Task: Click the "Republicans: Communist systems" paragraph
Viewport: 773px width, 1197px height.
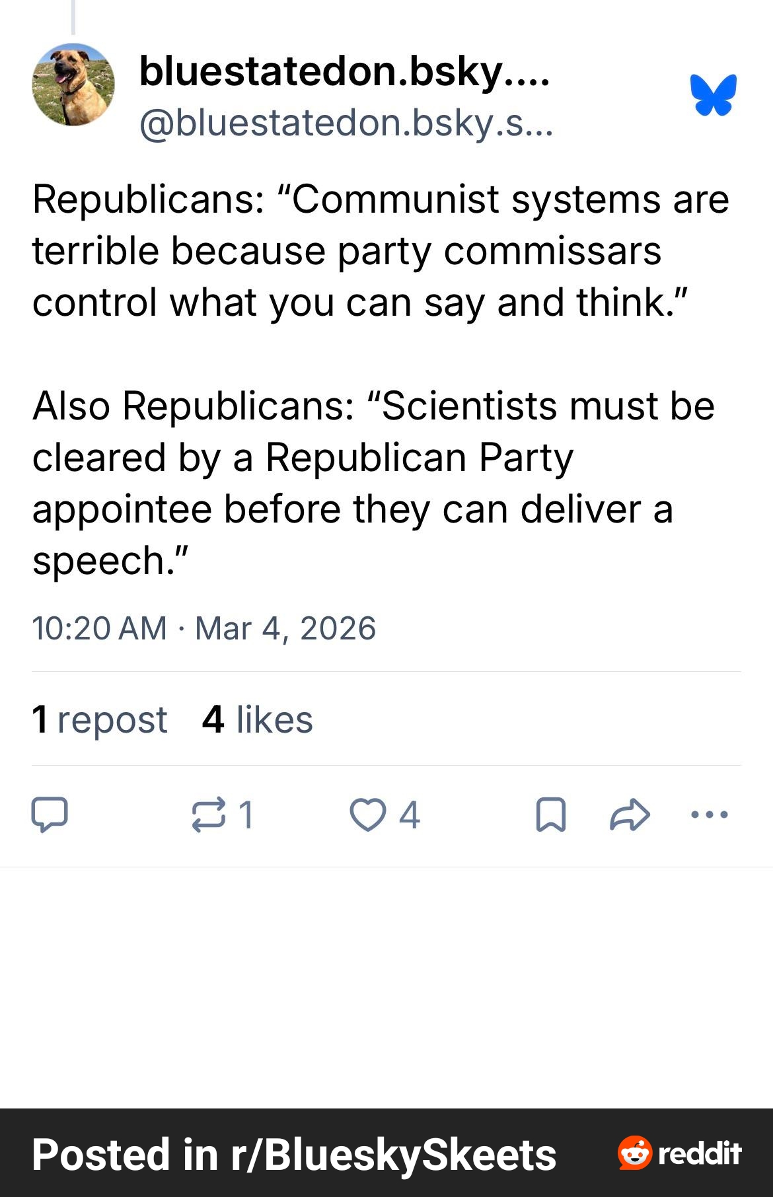Action: click(x=380, y=250)
